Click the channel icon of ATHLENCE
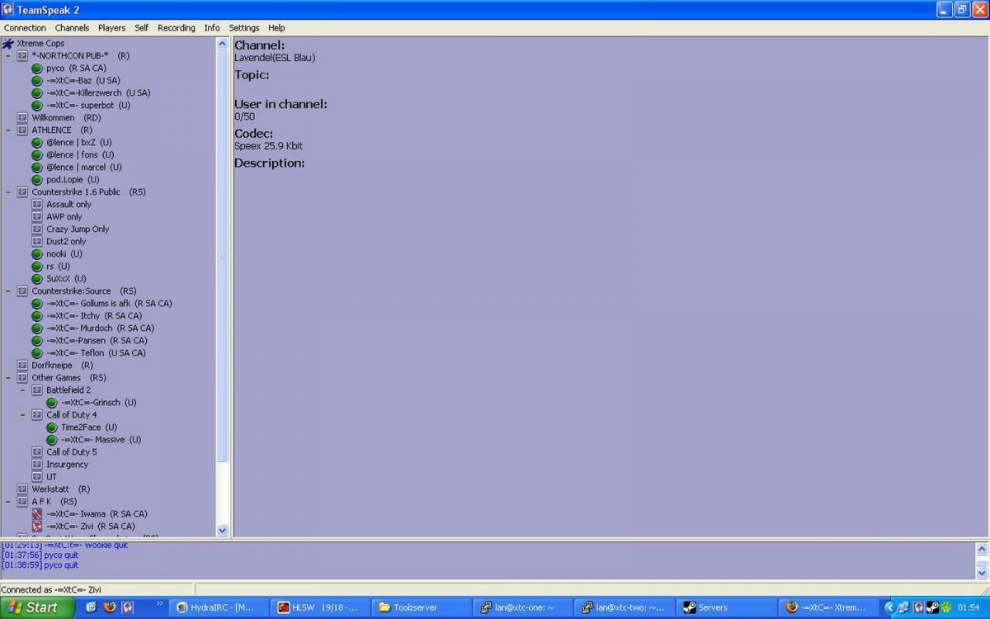This screenshot has height=619, width=990. tap(22, 130)
